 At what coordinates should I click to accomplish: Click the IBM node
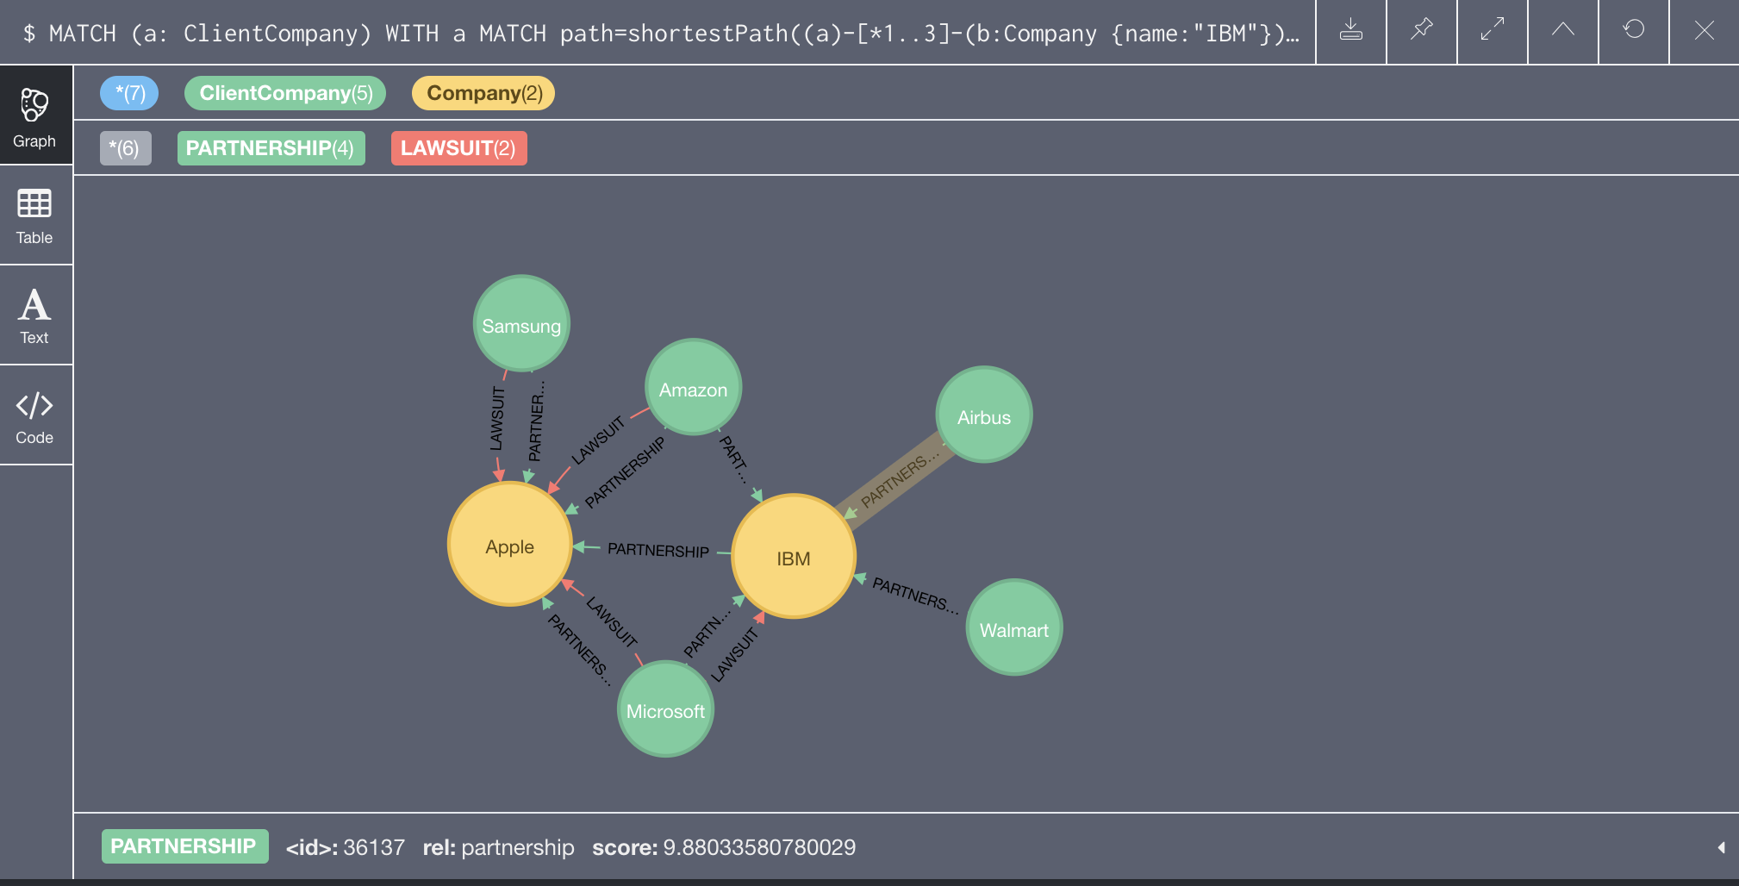tap(793, 557)
